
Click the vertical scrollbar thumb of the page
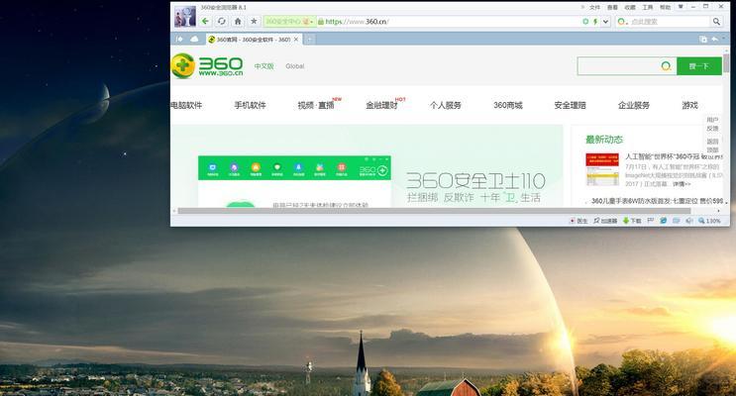pyautogui.click(x=726, y=62)
